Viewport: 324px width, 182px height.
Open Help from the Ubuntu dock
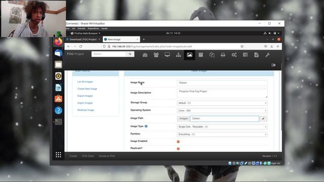pyautogui.click(x=58, y=110)
